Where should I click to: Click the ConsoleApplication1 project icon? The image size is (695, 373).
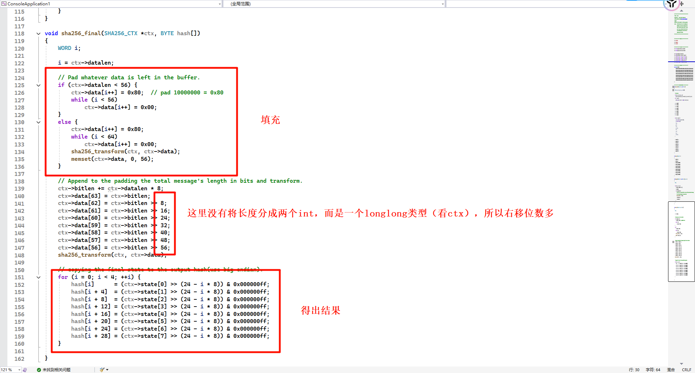[x=4, y=4]
